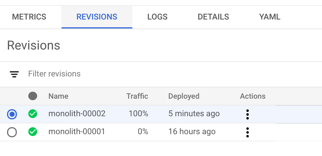Image resolution: width=322 pixels, height=156 pixels.
Task: Select the monolith-00002 revision radio button
Action: pos(12,114)
